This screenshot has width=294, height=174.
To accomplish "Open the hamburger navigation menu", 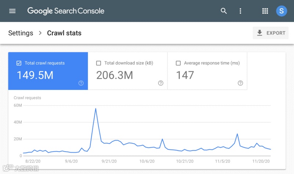I will pyautogui.click(x=12, y=11).
